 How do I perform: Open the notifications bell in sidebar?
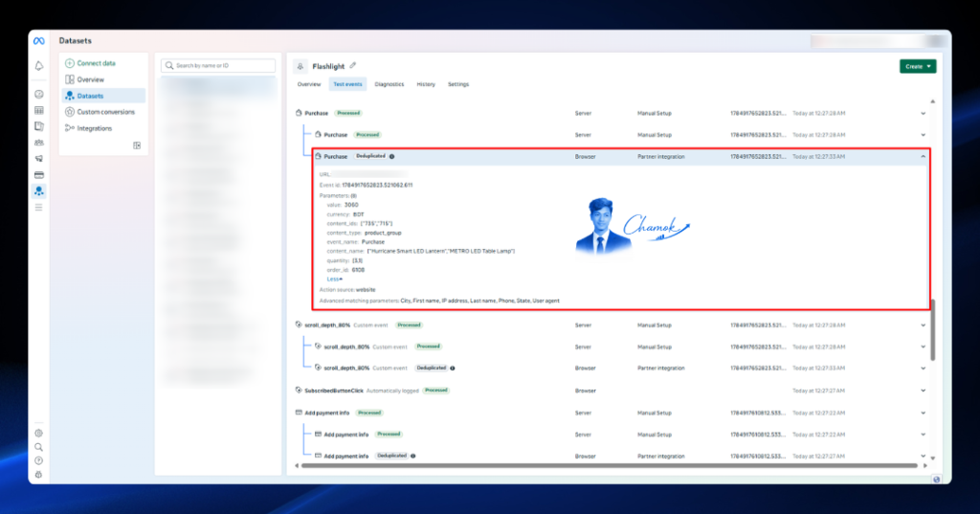click(x=38, y=66)
